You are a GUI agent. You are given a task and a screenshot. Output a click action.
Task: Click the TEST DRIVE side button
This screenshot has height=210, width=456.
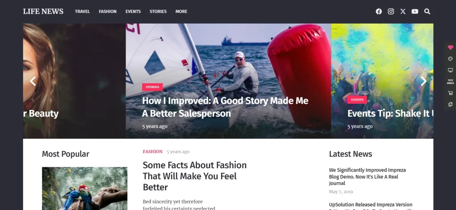coord(450,81)
